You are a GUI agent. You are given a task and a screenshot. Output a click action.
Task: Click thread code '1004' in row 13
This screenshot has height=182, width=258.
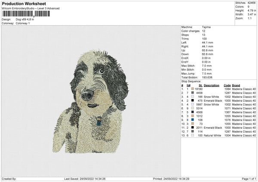click(x=227, y=135)
